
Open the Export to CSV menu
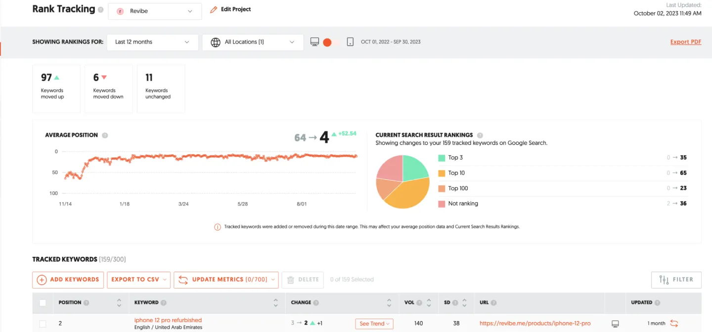(138, 280)
